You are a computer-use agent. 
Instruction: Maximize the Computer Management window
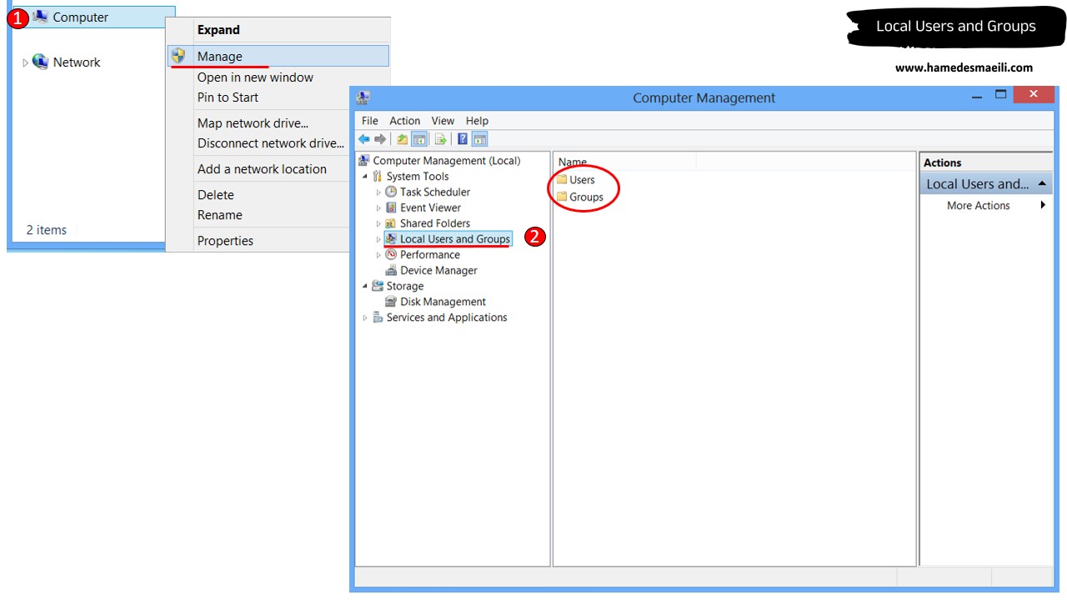click(x=1001, y=95)
